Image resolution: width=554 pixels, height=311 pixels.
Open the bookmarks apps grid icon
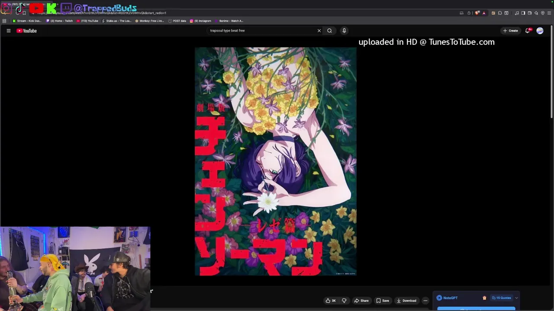pos(4,21)
